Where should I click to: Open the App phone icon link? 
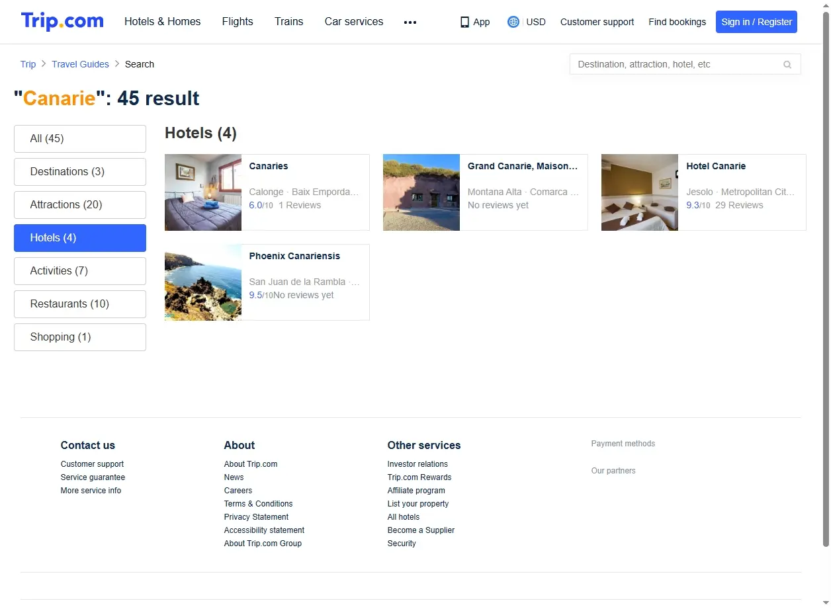[464, 22]
